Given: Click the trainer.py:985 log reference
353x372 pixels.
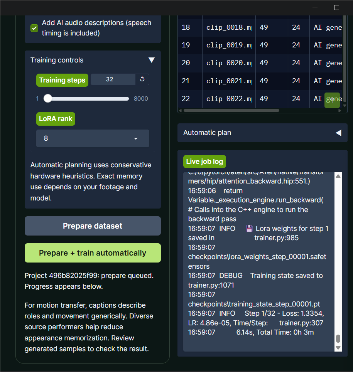Looking at the screenshot, I should 277,238.
